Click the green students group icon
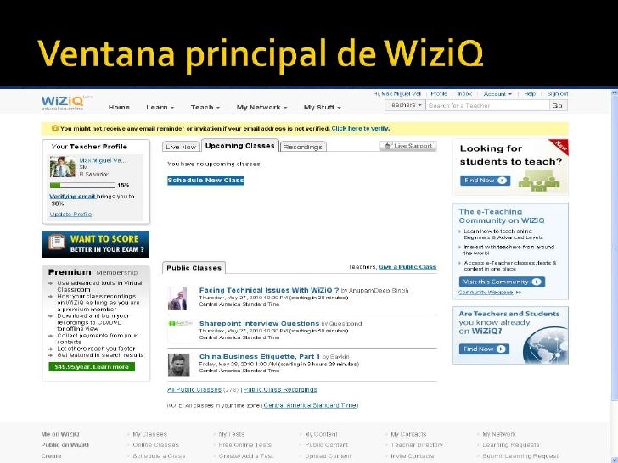The image size is (618, 463). [539, 181]
